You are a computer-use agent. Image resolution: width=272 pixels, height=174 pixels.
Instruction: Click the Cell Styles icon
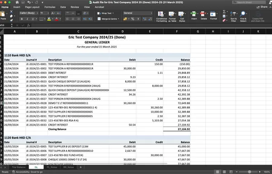(181, 14)
